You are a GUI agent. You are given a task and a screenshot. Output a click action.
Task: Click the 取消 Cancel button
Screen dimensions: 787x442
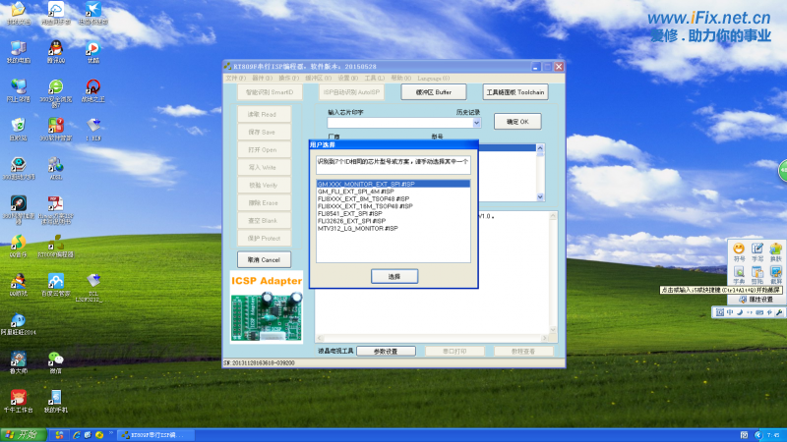264,259
